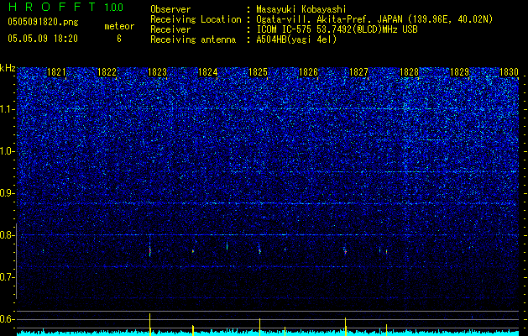
Task: Click the kHz axis unit label
Action: 8,68
